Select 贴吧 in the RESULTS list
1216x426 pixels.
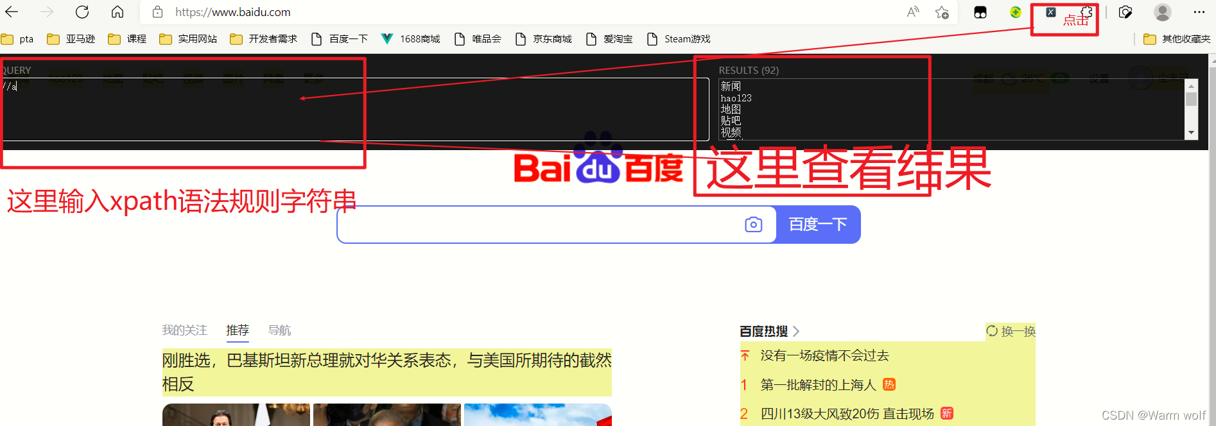(731, 121)
